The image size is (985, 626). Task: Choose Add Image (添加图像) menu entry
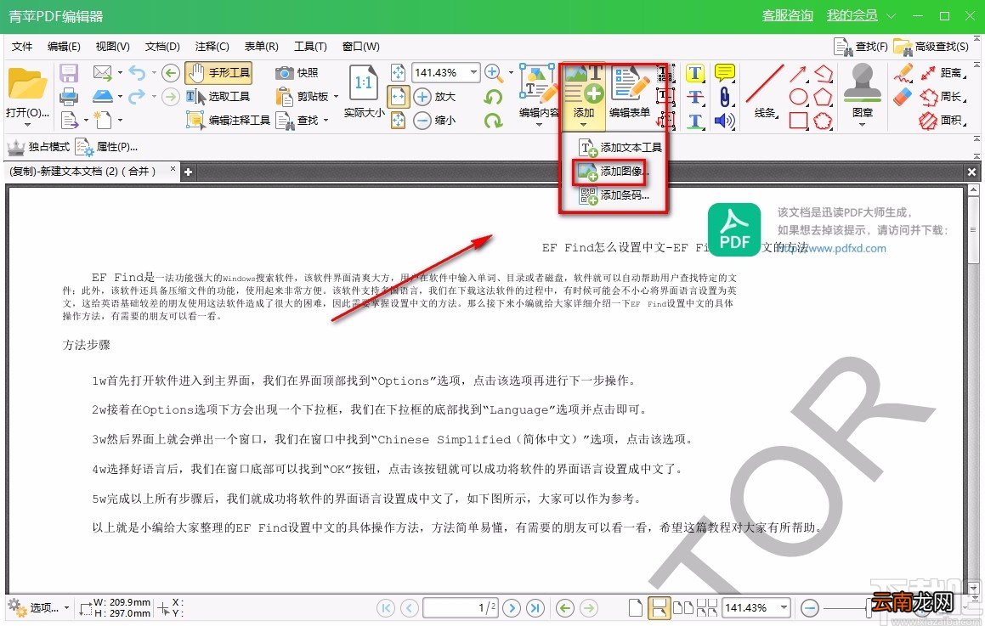coord(611,171)
